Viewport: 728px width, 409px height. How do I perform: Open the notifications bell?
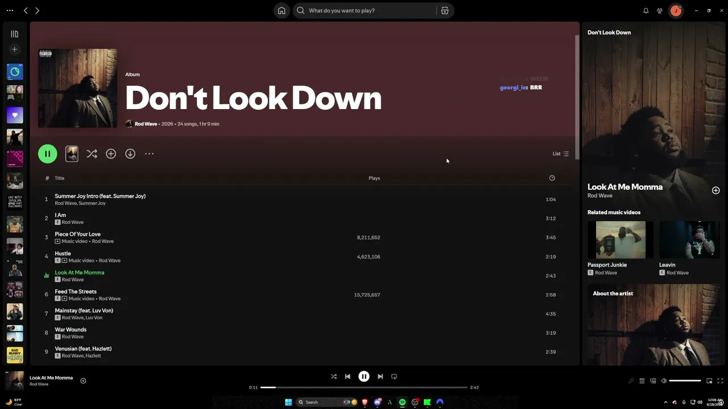646,11
